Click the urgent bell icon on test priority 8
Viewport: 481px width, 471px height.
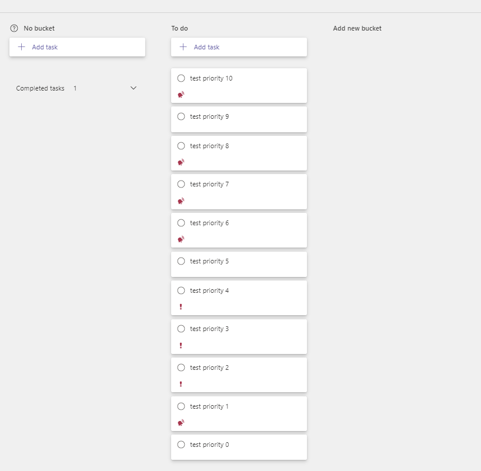coord(181,162)
